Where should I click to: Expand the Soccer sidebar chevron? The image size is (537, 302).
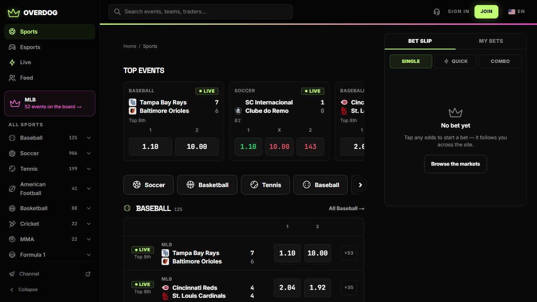89,153
